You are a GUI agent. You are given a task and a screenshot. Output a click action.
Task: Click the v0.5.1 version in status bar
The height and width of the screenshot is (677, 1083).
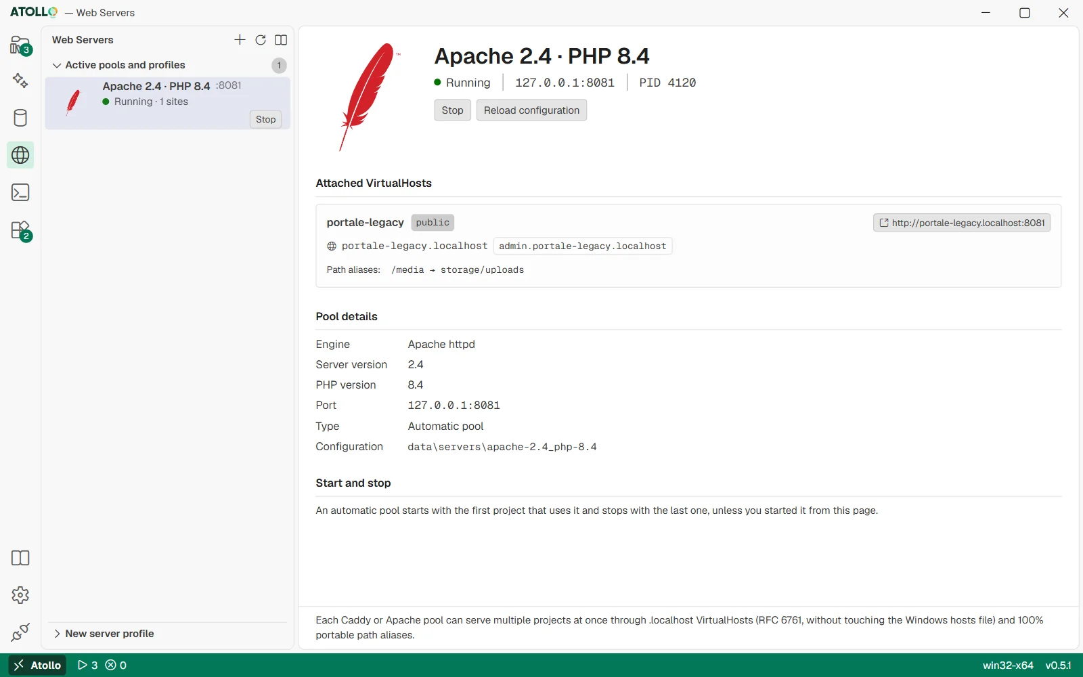(1059, 665)
